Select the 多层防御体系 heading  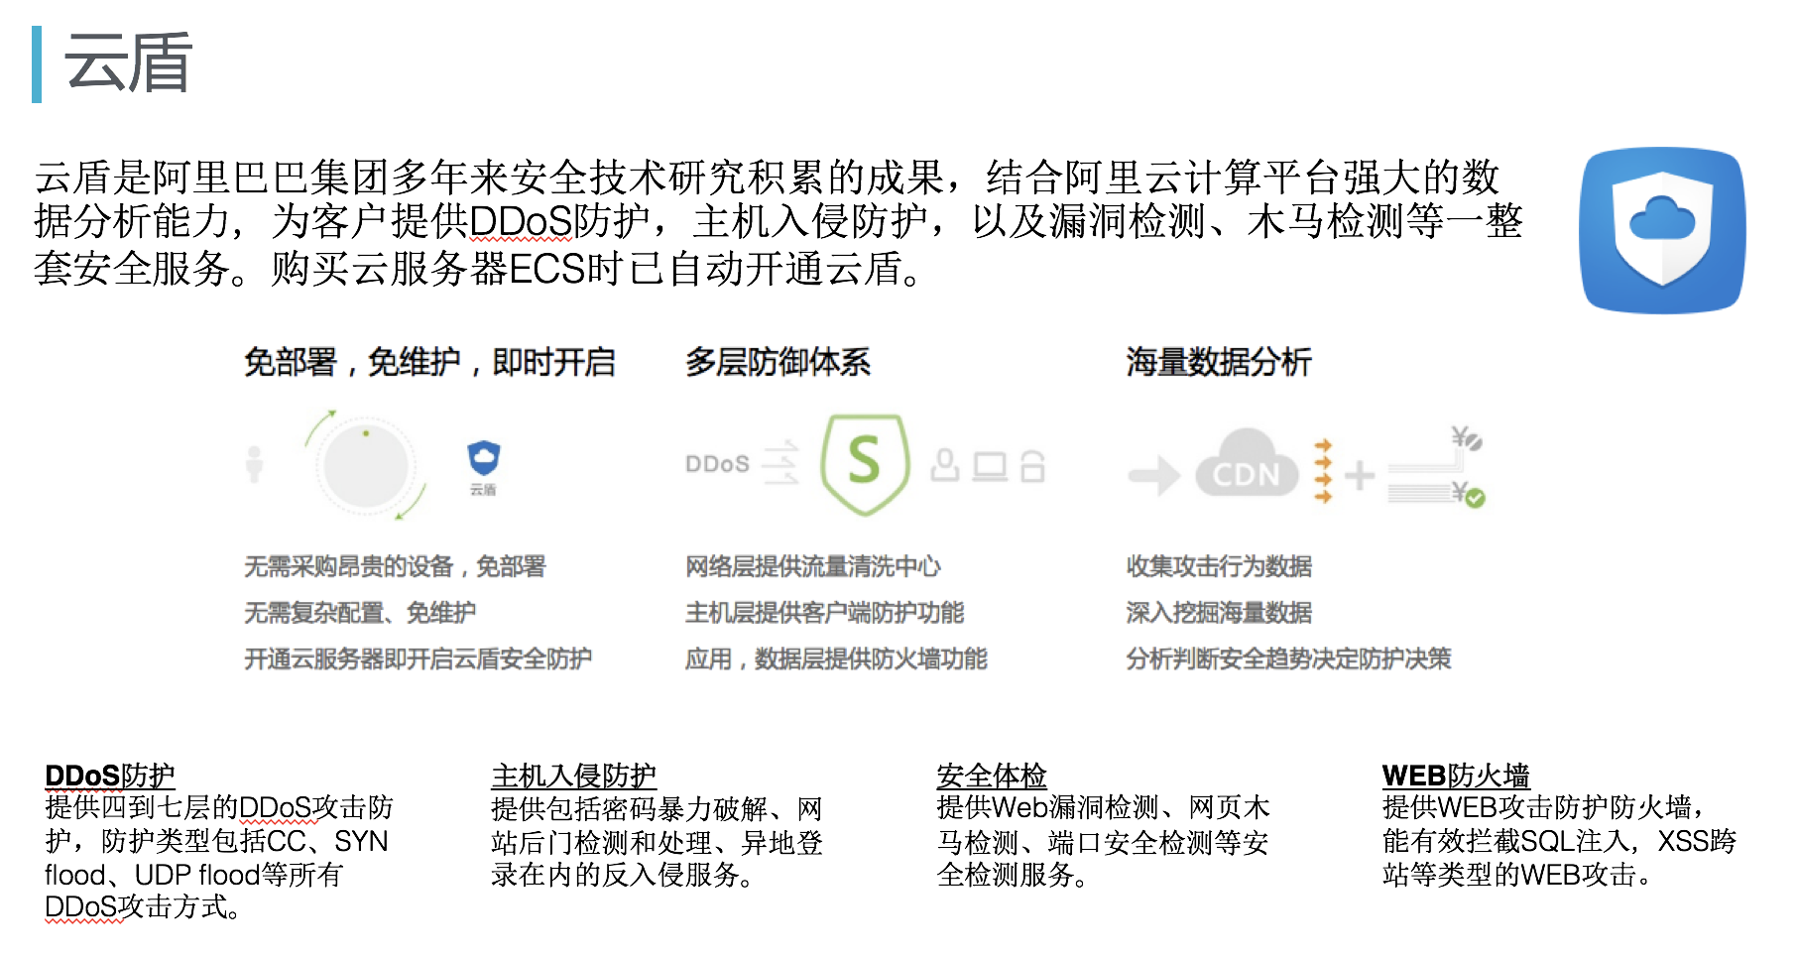pos(778,362)
